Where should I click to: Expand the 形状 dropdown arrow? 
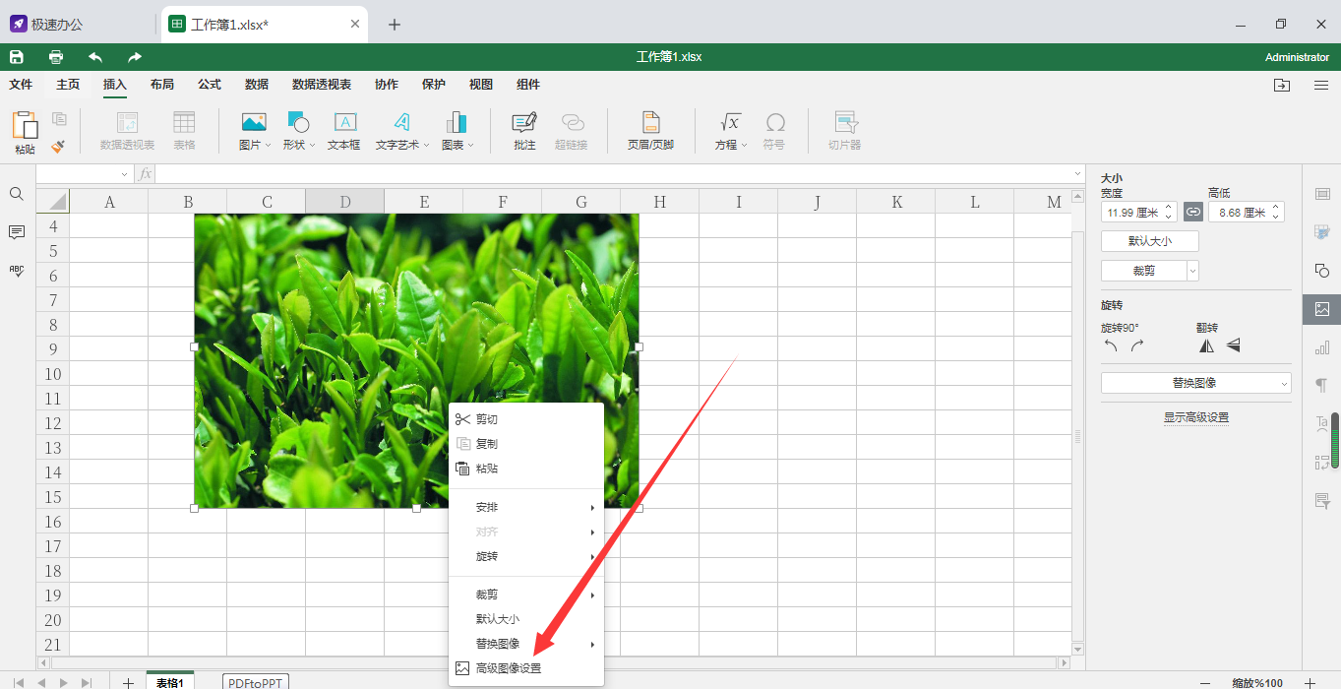pyautogui.click(x=312, y=146)
